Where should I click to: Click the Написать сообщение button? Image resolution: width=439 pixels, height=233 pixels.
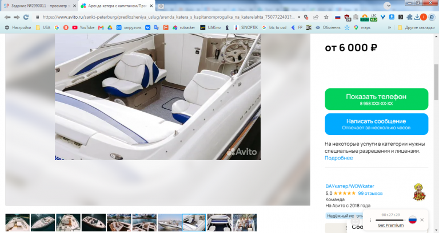pos(376,124)
